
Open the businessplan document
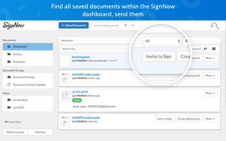point(81,57)
